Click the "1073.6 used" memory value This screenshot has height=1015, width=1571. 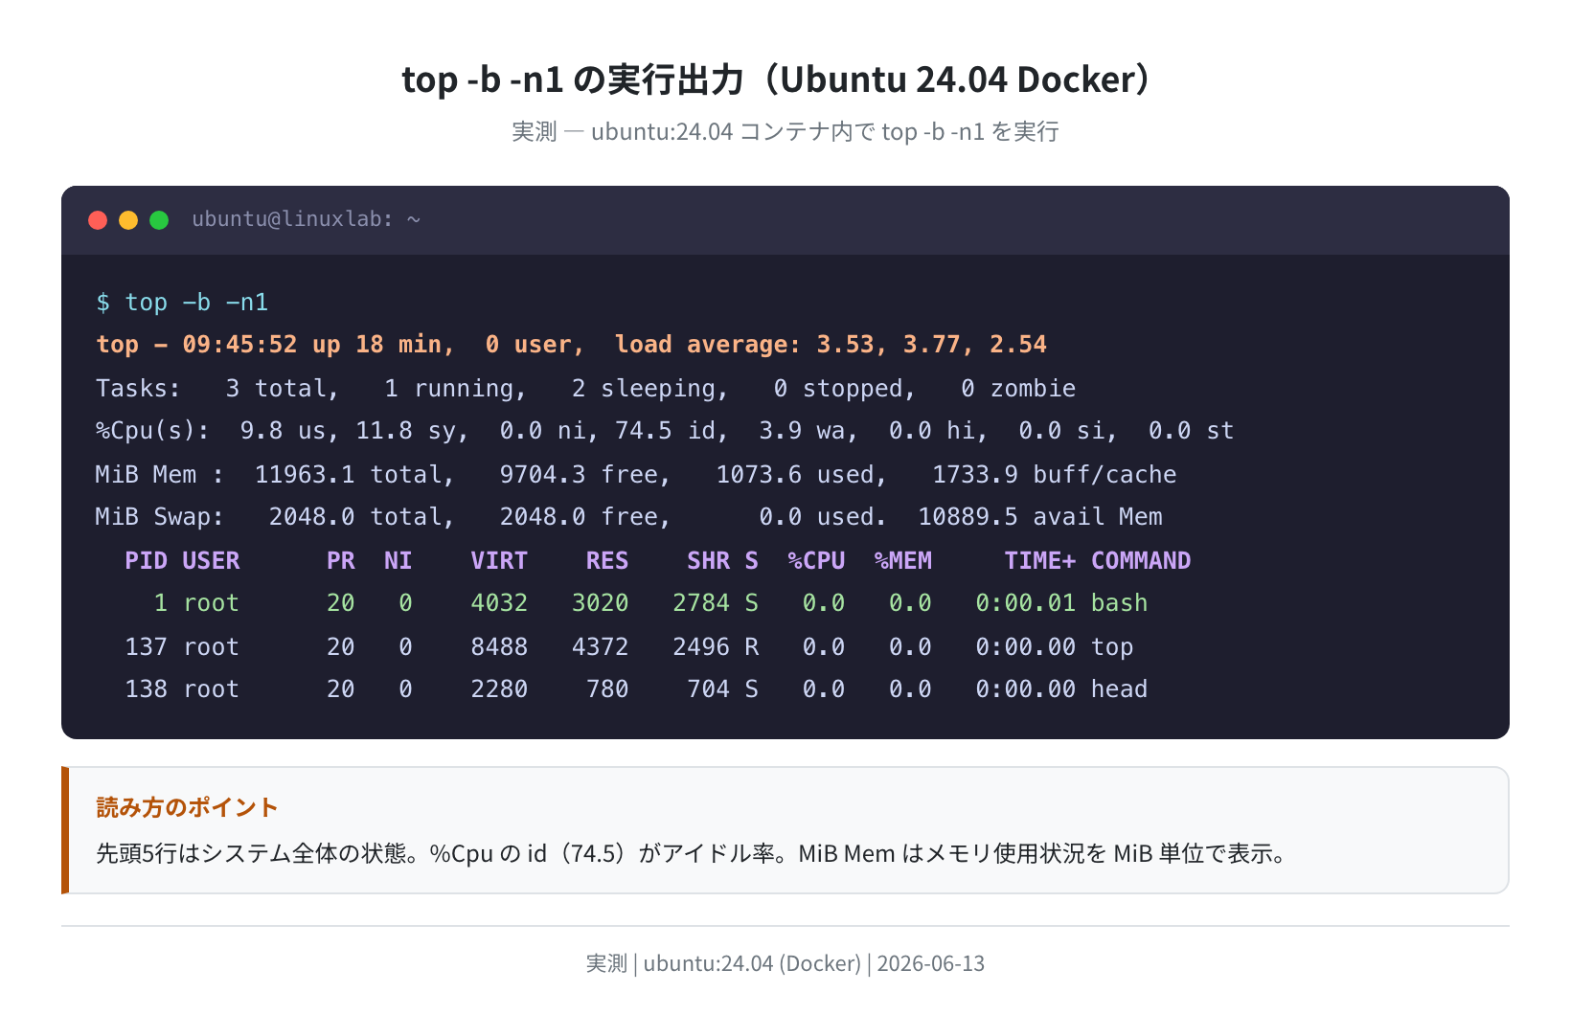[x=795, y=475]
